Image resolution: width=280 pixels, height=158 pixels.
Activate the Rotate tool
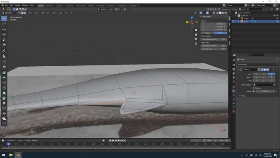[x=4, y=34]
